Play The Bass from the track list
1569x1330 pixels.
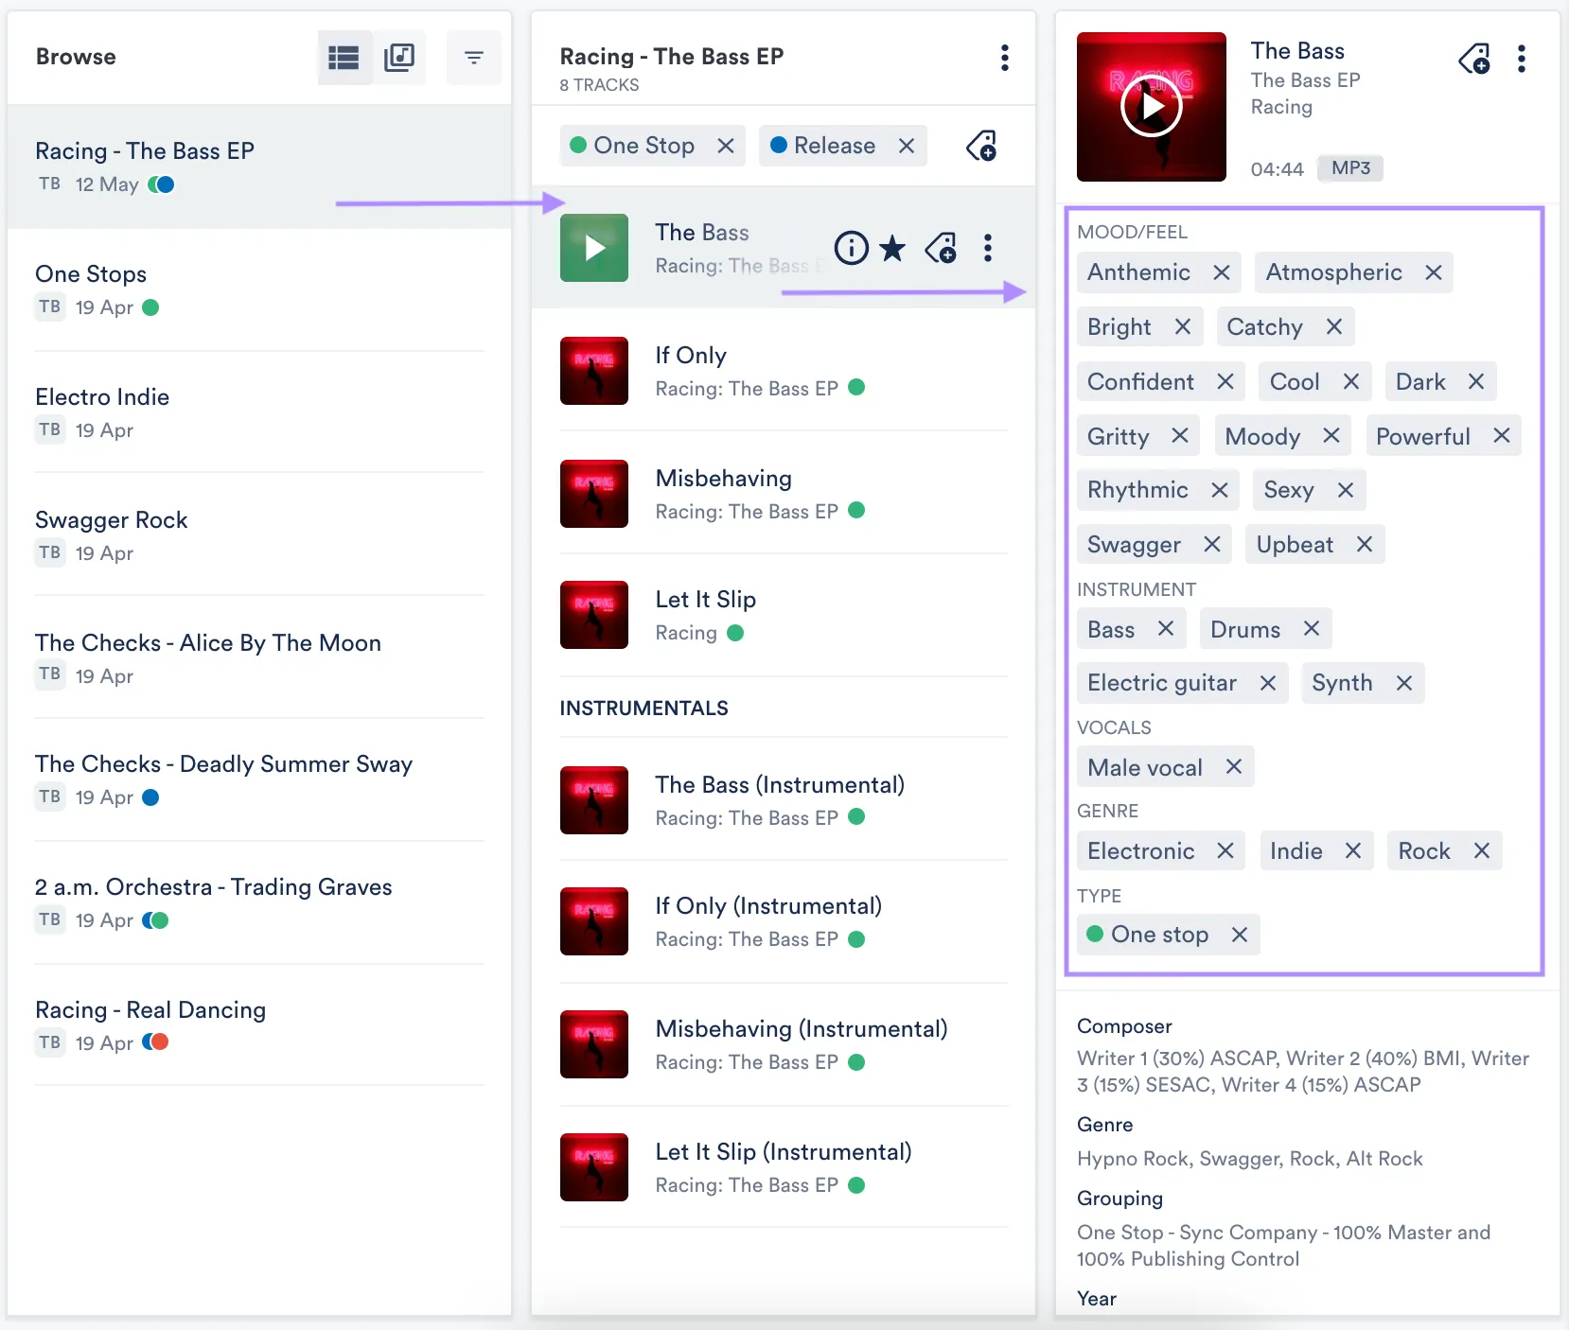pyautogui.click(x=593, y=248)
